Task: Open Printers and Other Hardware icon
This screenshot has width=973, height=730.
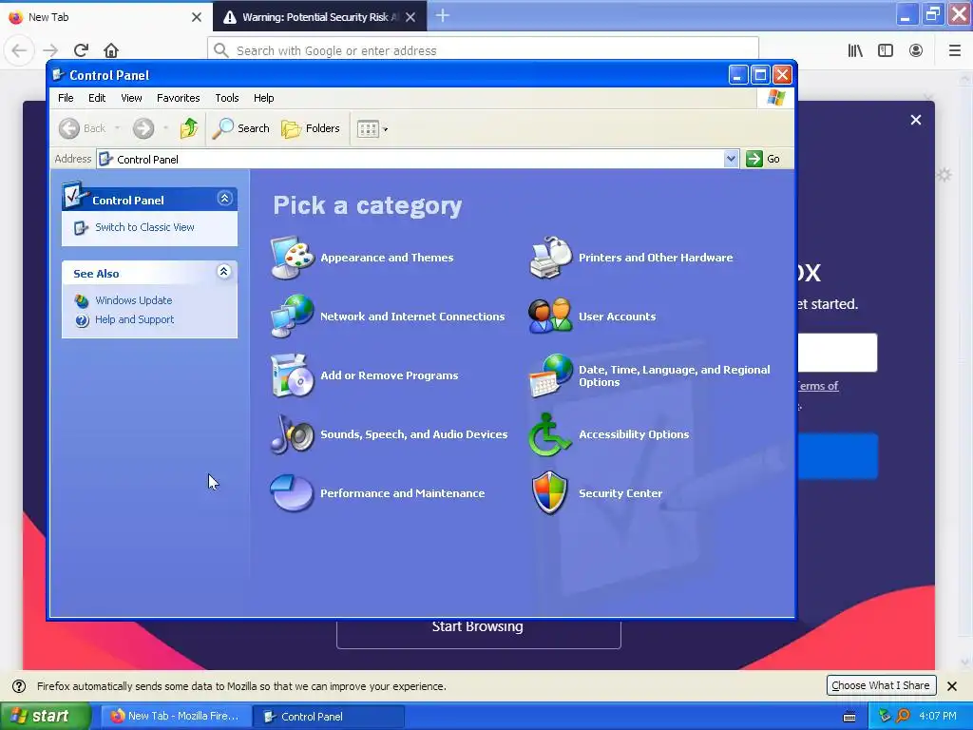Action: [550, 258]
